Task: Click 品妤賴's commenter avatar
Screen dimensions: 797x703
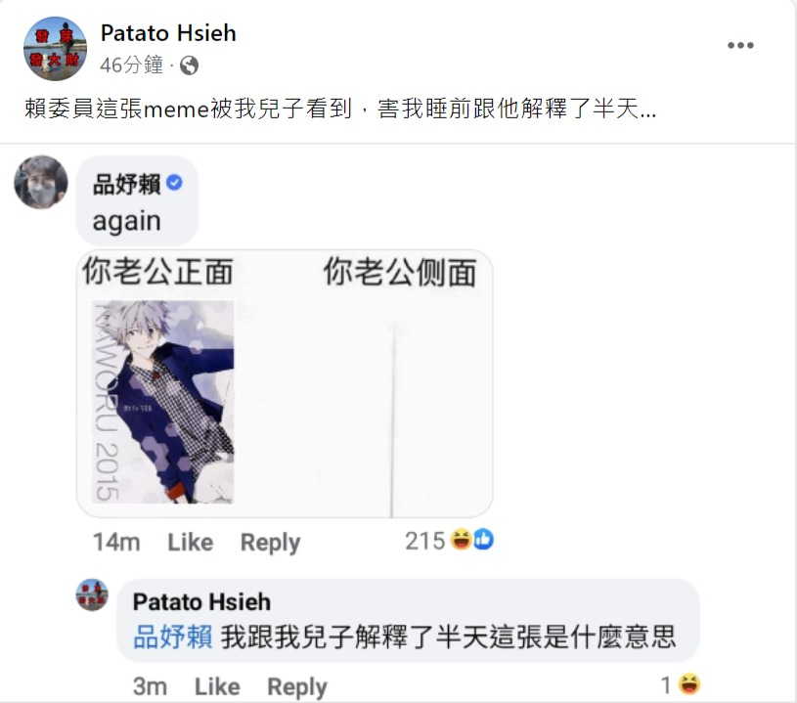Action: 41,182
